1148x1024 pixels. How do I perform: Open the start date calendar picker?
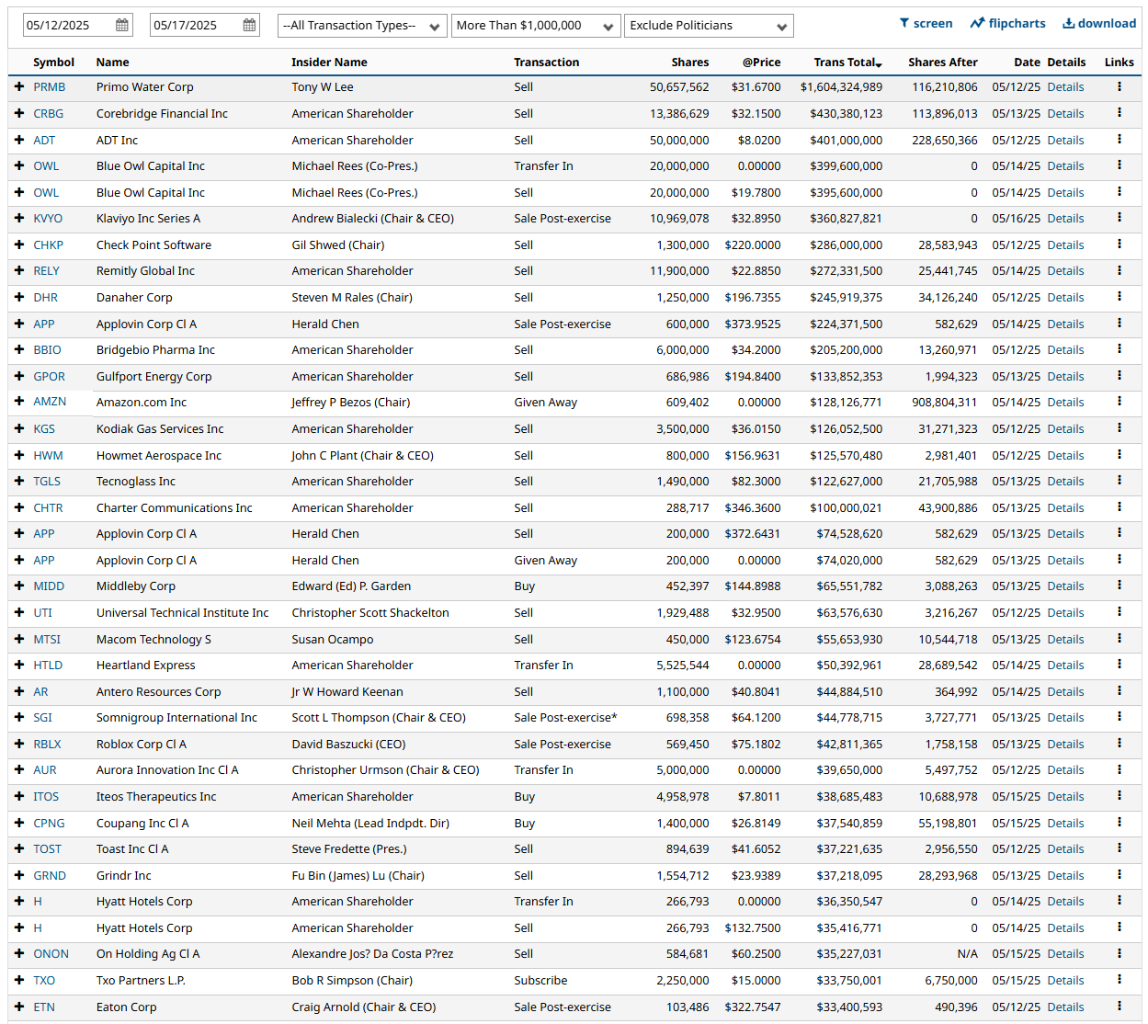point(122,26)
